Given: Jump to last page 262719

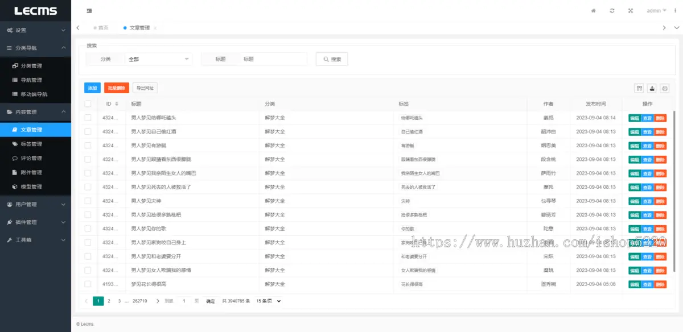Looking at the screenshot, I should click(139, 301).
